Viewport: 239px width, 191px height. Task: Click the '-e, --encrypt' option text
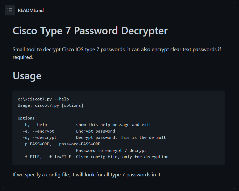pos(38,131)
